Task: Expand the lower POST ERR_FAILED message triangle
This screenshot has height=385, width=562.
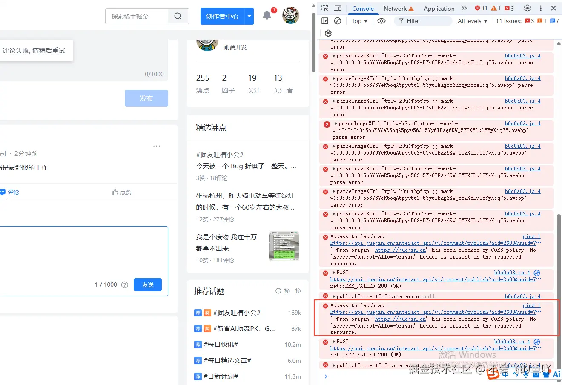Action: (x=334, y=342)
